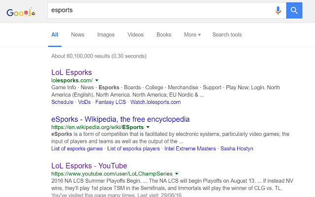
Task: Open the LoL Esporks result link
Action: click(71, 72)
